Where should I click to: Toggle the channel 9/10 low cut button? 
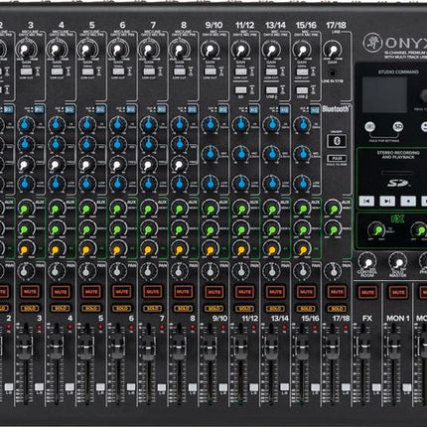[x=211, y=71]
